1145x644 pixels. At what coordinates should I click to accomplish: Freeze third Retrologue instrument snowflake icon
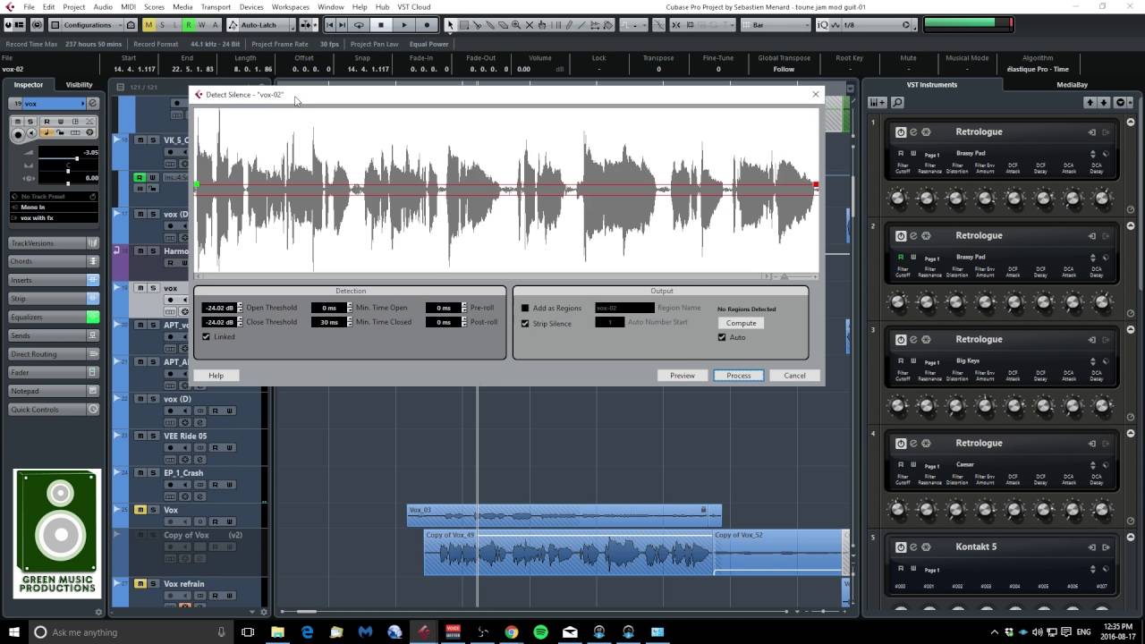point(926,340)
